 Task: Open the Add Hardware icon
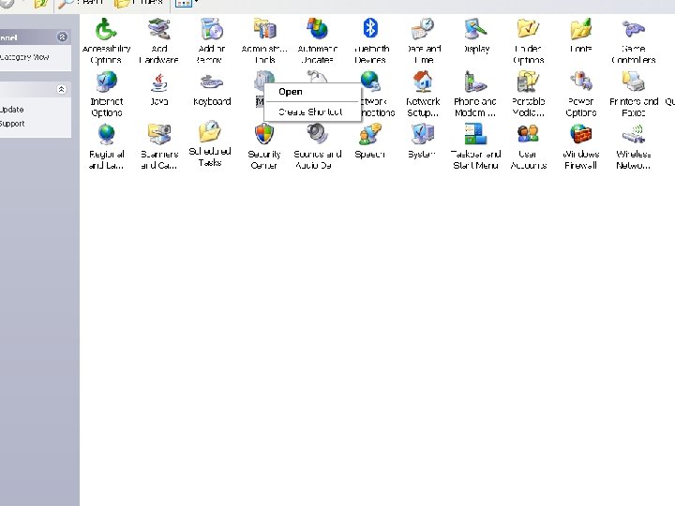click(x=158, y=30)
